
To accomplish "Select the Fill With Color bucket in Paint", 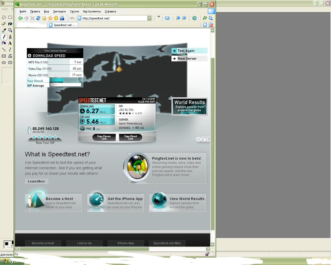I will coord(10,24).
